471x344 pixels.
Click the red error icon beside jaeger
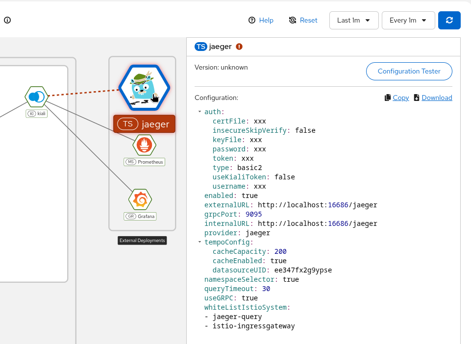tap(239, 47)
